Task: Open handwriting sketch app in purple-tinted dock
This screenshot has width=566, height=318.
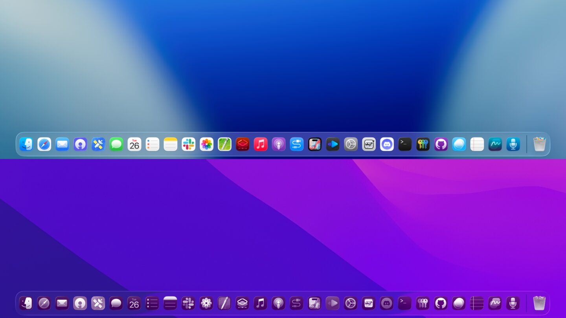Action: pyautogui.click(x=369, y=303)
